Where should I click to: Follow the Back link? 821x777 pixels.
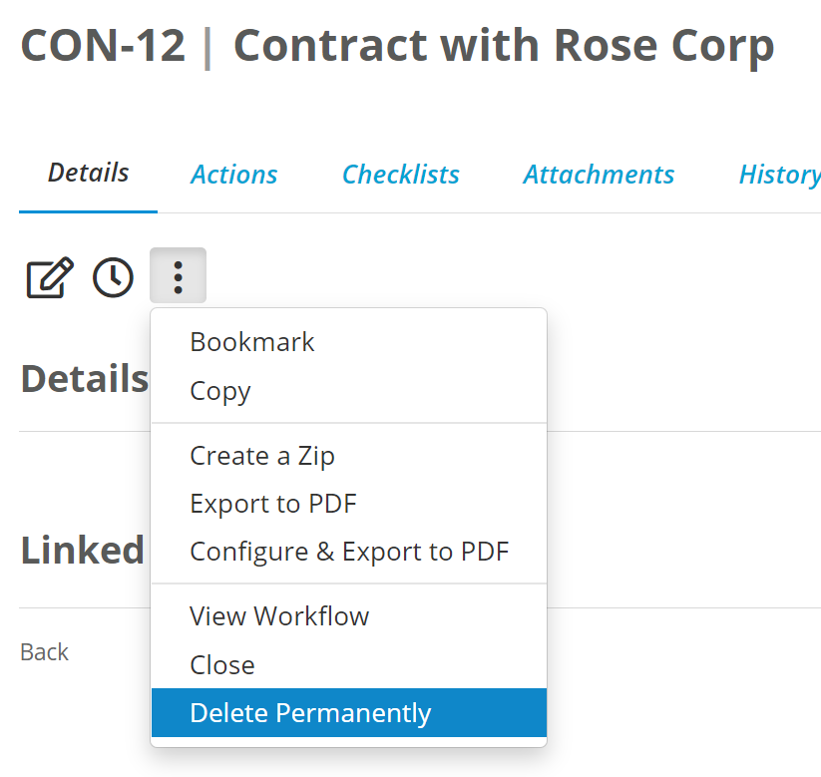point(45,652)
